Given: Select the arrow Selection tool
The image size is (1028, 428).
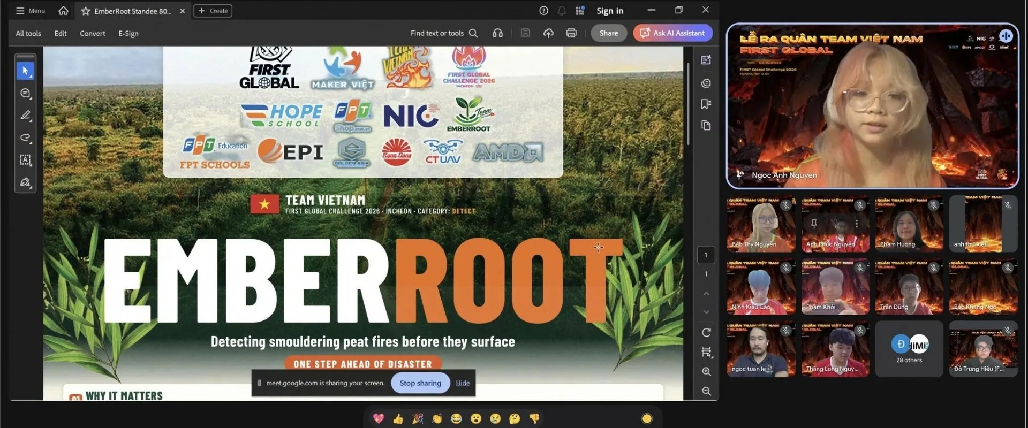Looking at the screenshot, I should point(25,71).
